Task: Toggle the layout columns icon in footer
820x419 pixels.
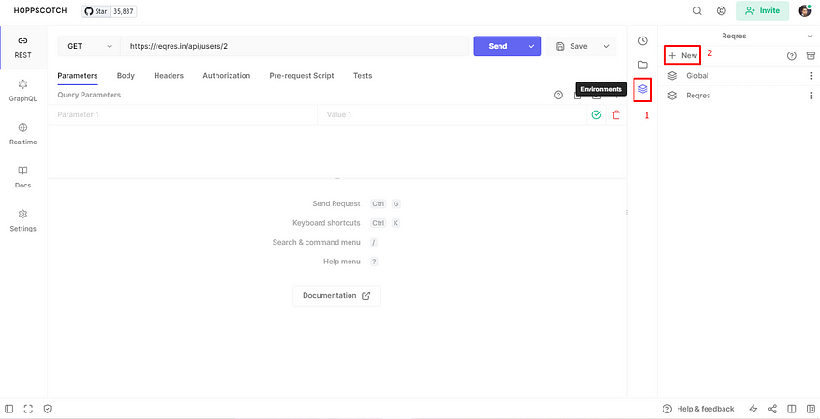Action: tap(792, 409)
